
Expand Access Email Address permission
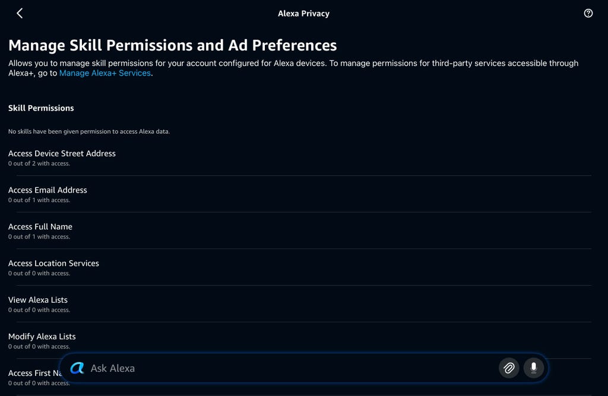[x=47, y=190]
